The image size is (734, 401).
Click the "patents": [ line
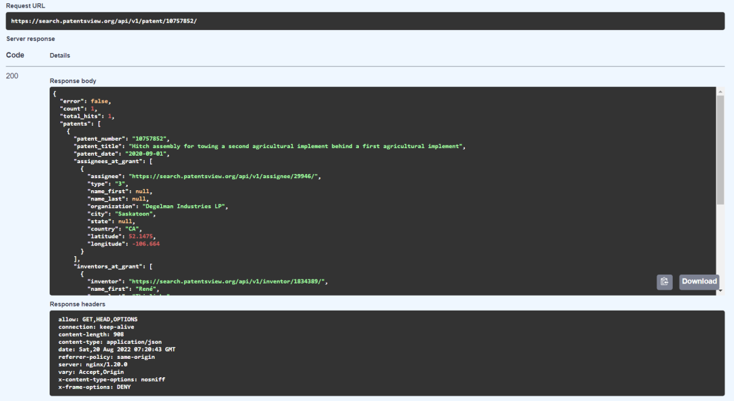tap(80, 124)
